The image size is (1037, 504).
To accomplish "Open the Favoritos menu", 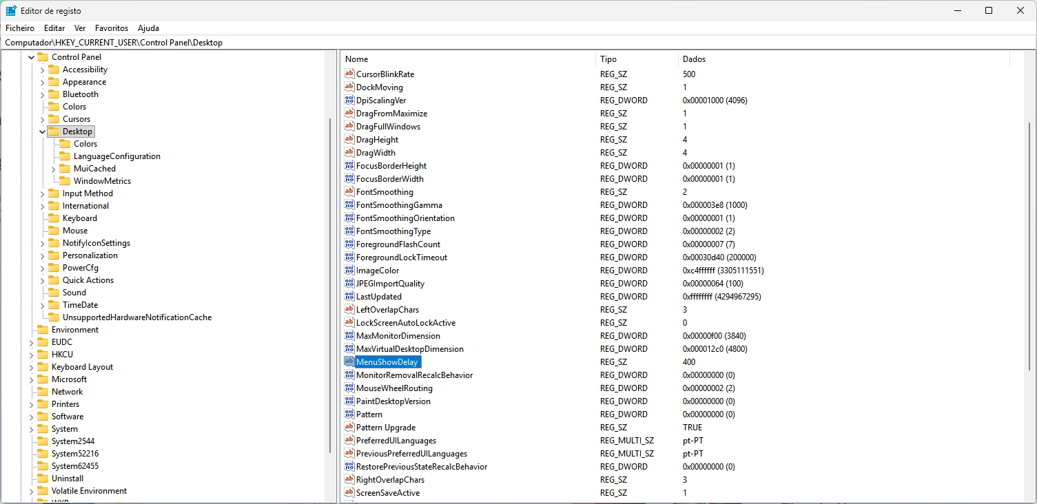I will coord(111,28).
